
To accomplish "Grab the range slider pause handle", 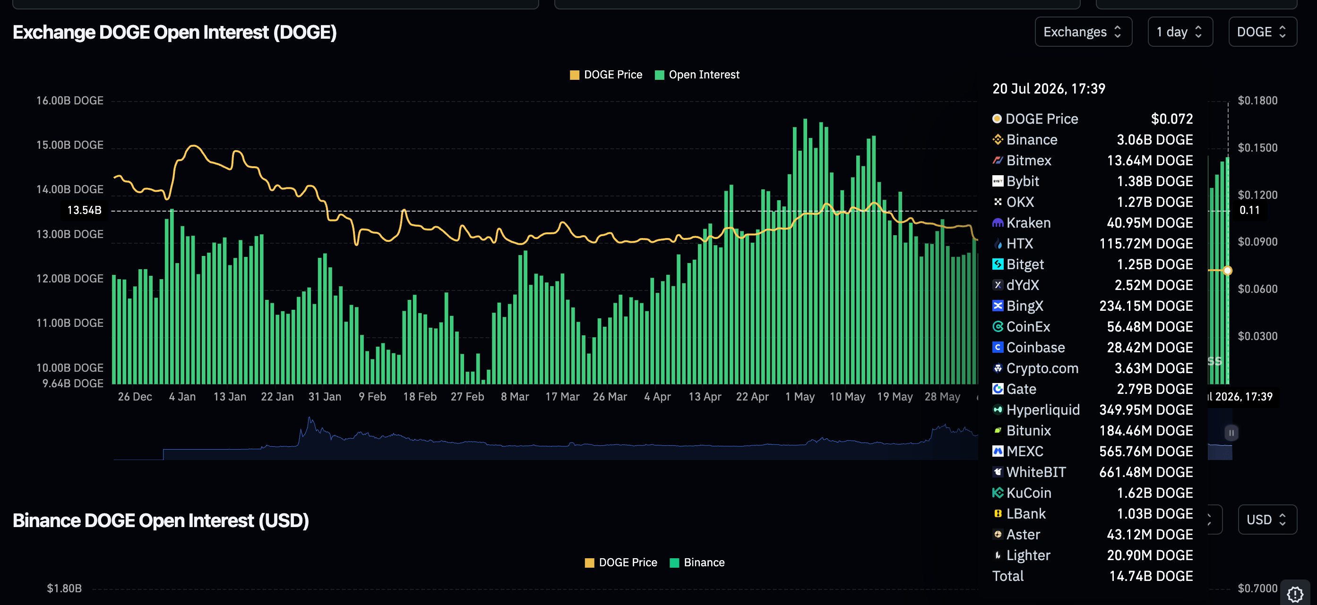I will pyautogui.click(x=1231, y=433).
